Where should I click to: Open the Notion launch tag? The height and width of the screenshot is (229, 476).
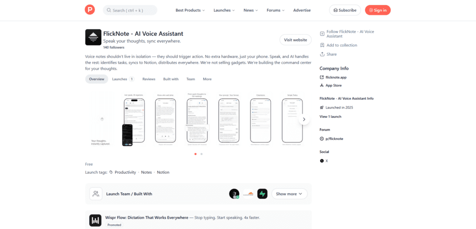[x=163, y=172]
